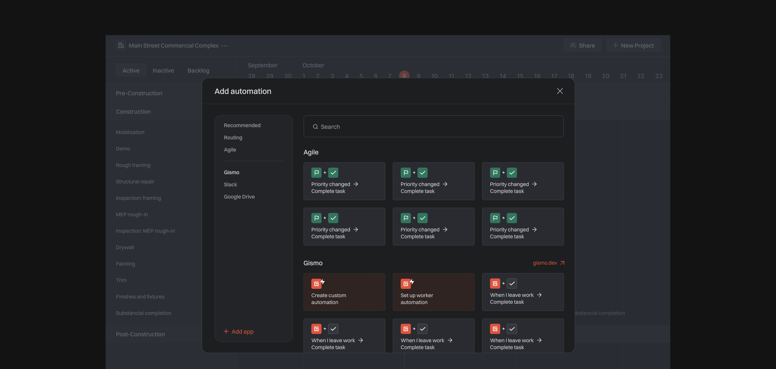Image resolution: width=776 pixels, height=369 pixels.
Task: Click the Search field in the automation dialog
Action: click(434, 127)
